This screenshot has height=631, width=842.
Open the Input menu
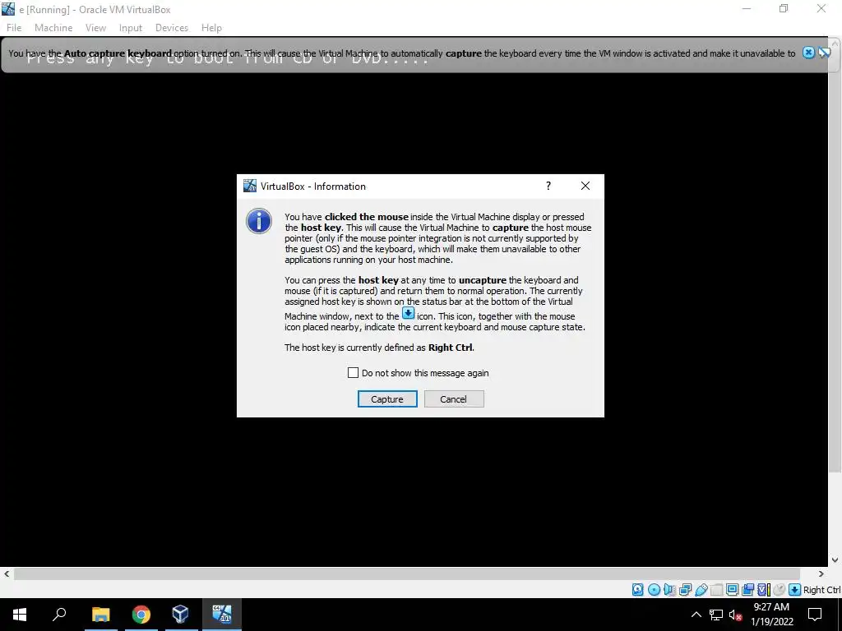[x=131, y=28]
